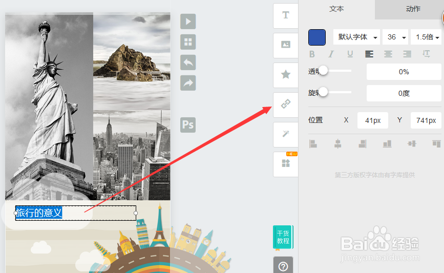Align element vertical middle
Image resolution: width=444 pixels, height=273 pixels.
click(x=412, y=144)
